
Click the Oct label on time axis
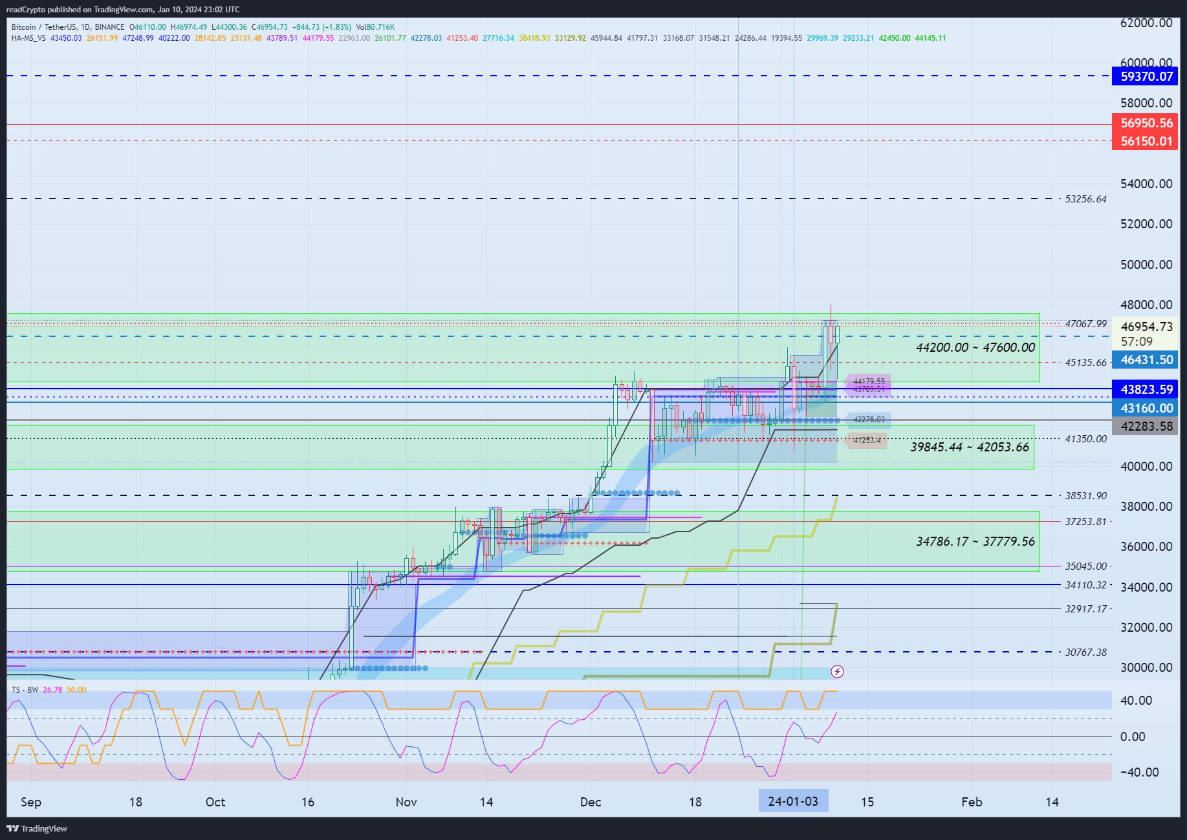pos(215,802)
